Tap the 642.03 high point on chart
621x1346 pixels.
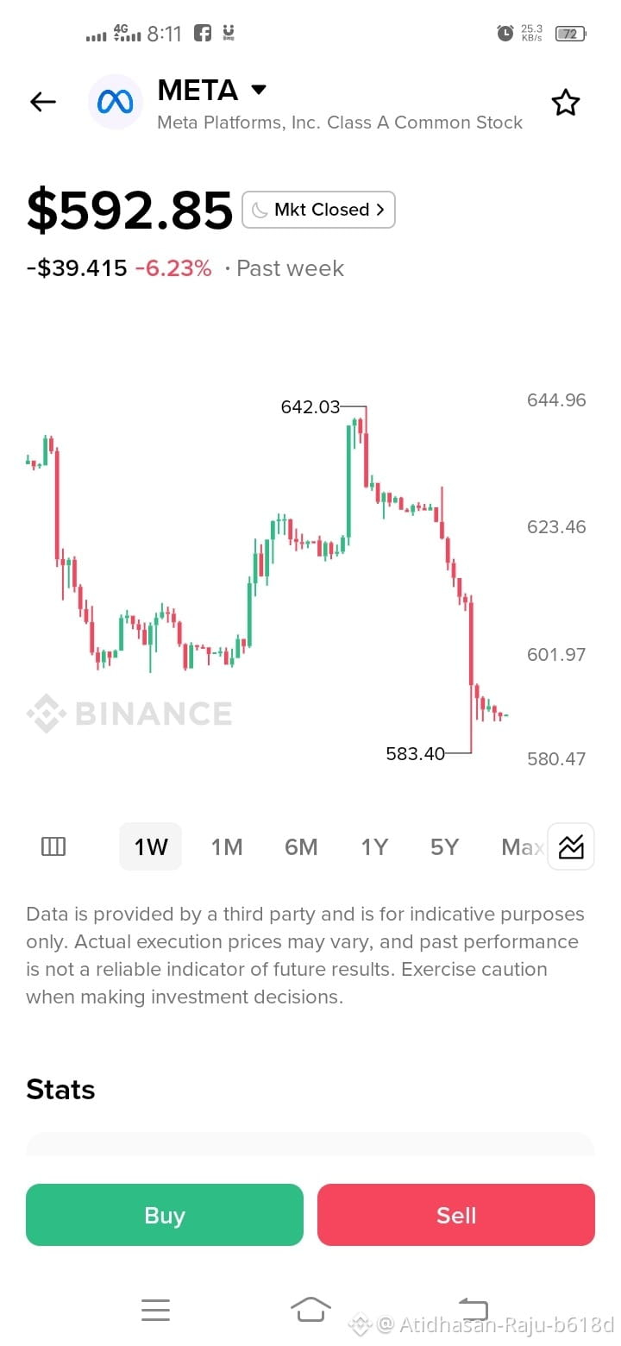pos(310,406)
